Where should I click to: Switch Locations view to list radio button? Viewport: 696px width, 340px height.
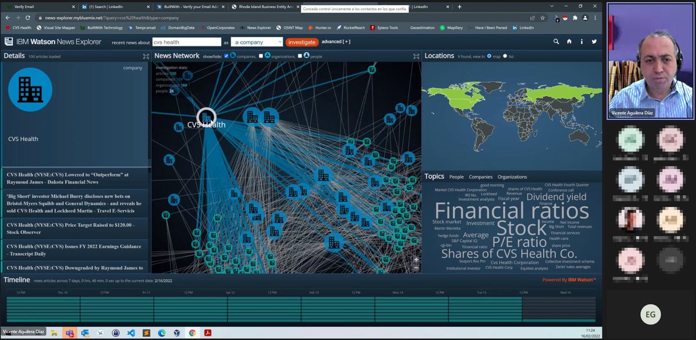tap(505, 55)
